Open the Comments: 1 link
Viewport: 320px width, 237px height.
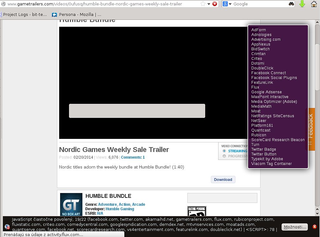pyautogui.click(x=133, y=157)
